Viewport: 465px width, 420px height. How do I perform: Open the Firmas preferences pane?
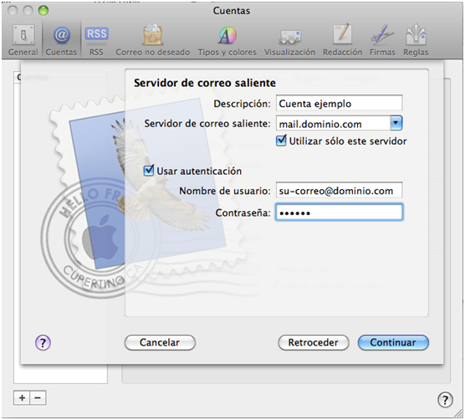point(382,40)
